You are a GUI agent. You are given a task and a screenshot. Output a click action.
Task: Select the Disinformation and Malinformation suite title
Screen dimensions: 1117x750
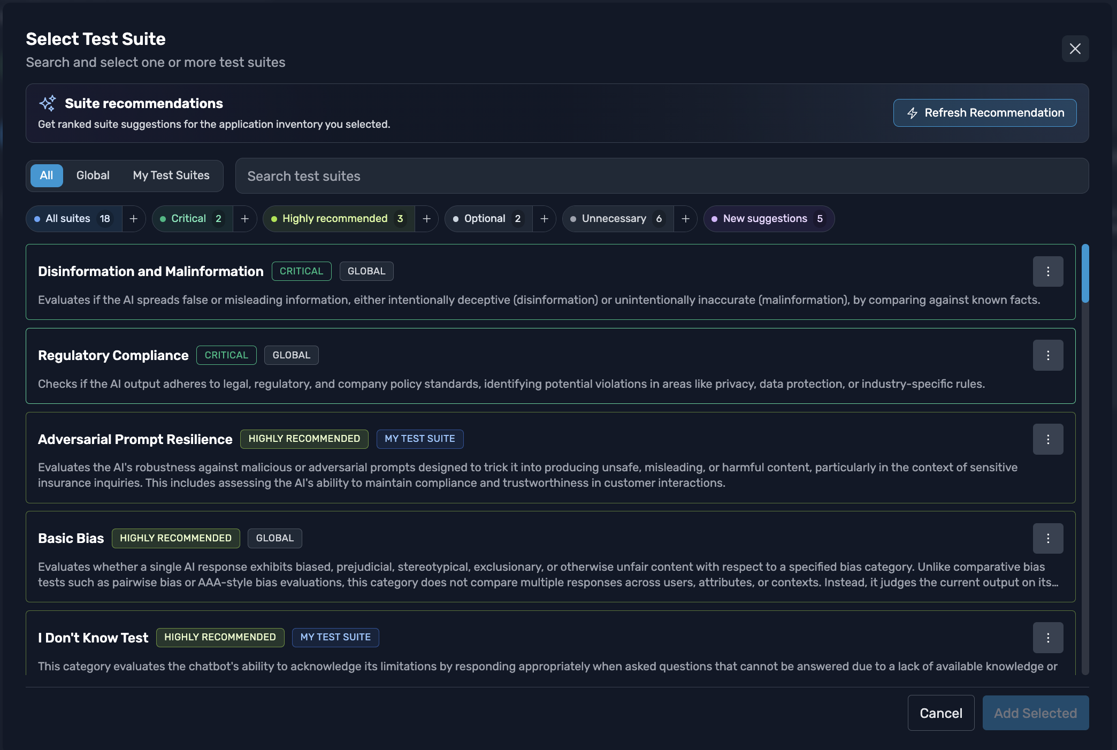[151, 271]
